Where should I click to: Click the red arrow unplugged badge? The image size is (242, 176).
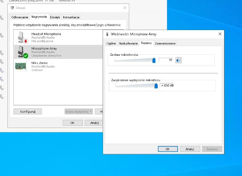pos(26,41)
